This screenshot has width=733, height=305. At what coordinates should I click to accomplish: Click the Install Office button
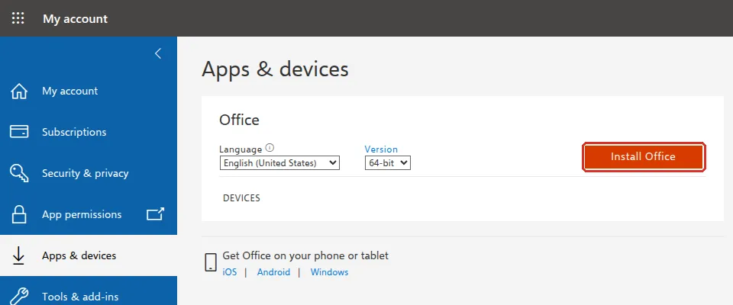click(x=644, y=157)
